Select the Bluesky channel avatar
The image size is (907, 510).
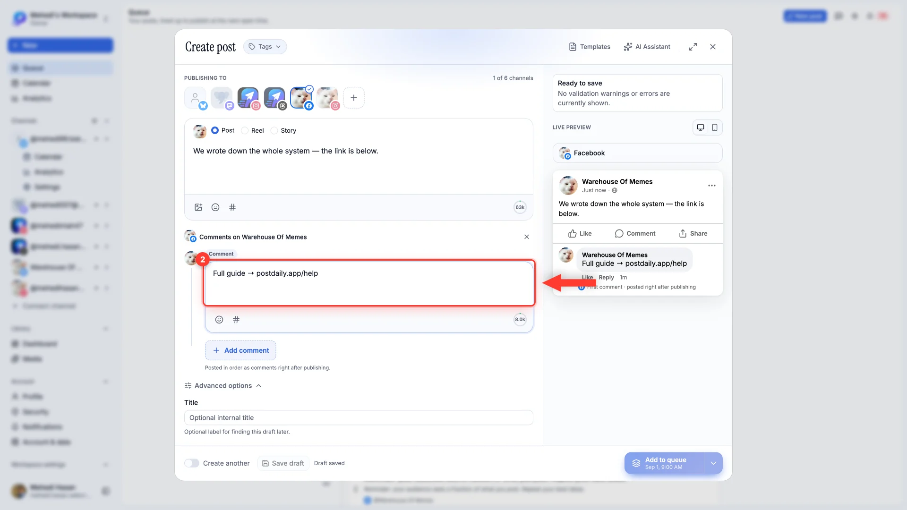pos(195,98)
